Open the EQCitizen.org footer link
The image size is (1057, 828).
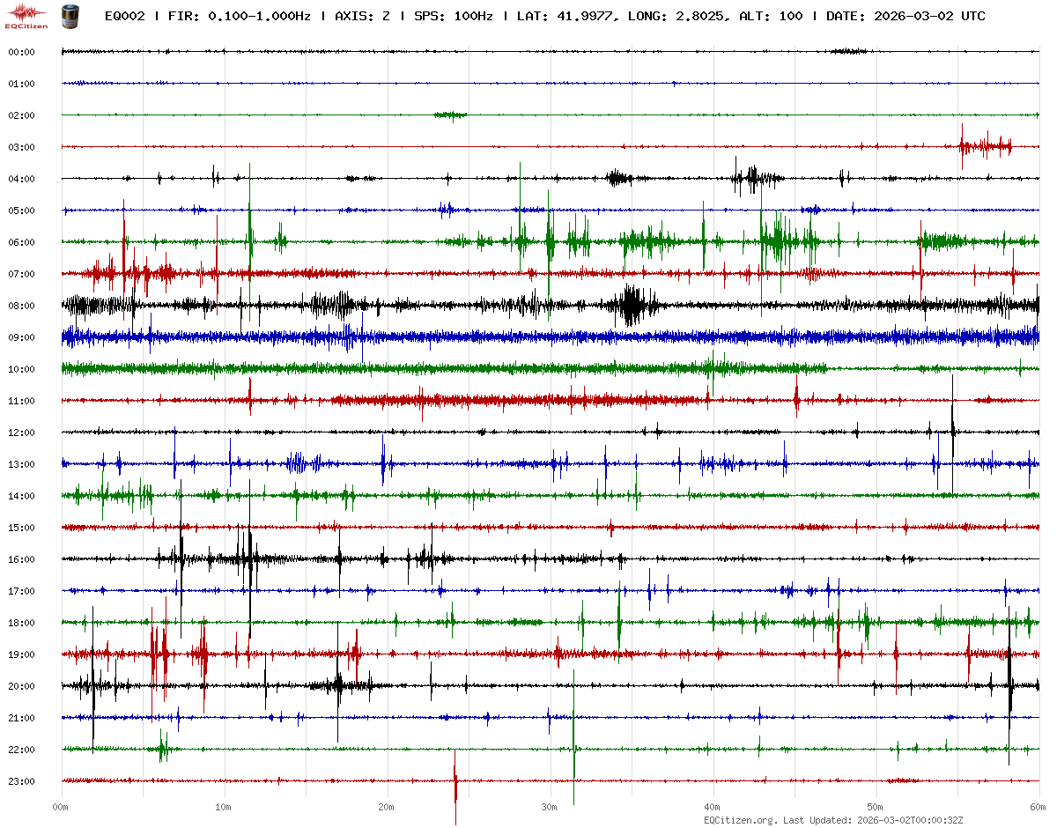[741, 820]
